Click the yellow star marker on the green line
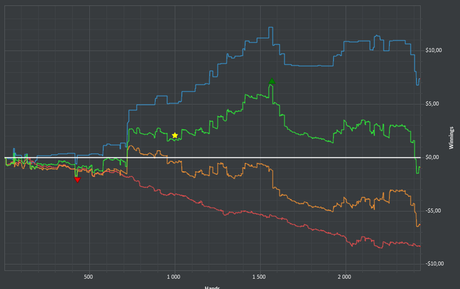 coord(175,136)
